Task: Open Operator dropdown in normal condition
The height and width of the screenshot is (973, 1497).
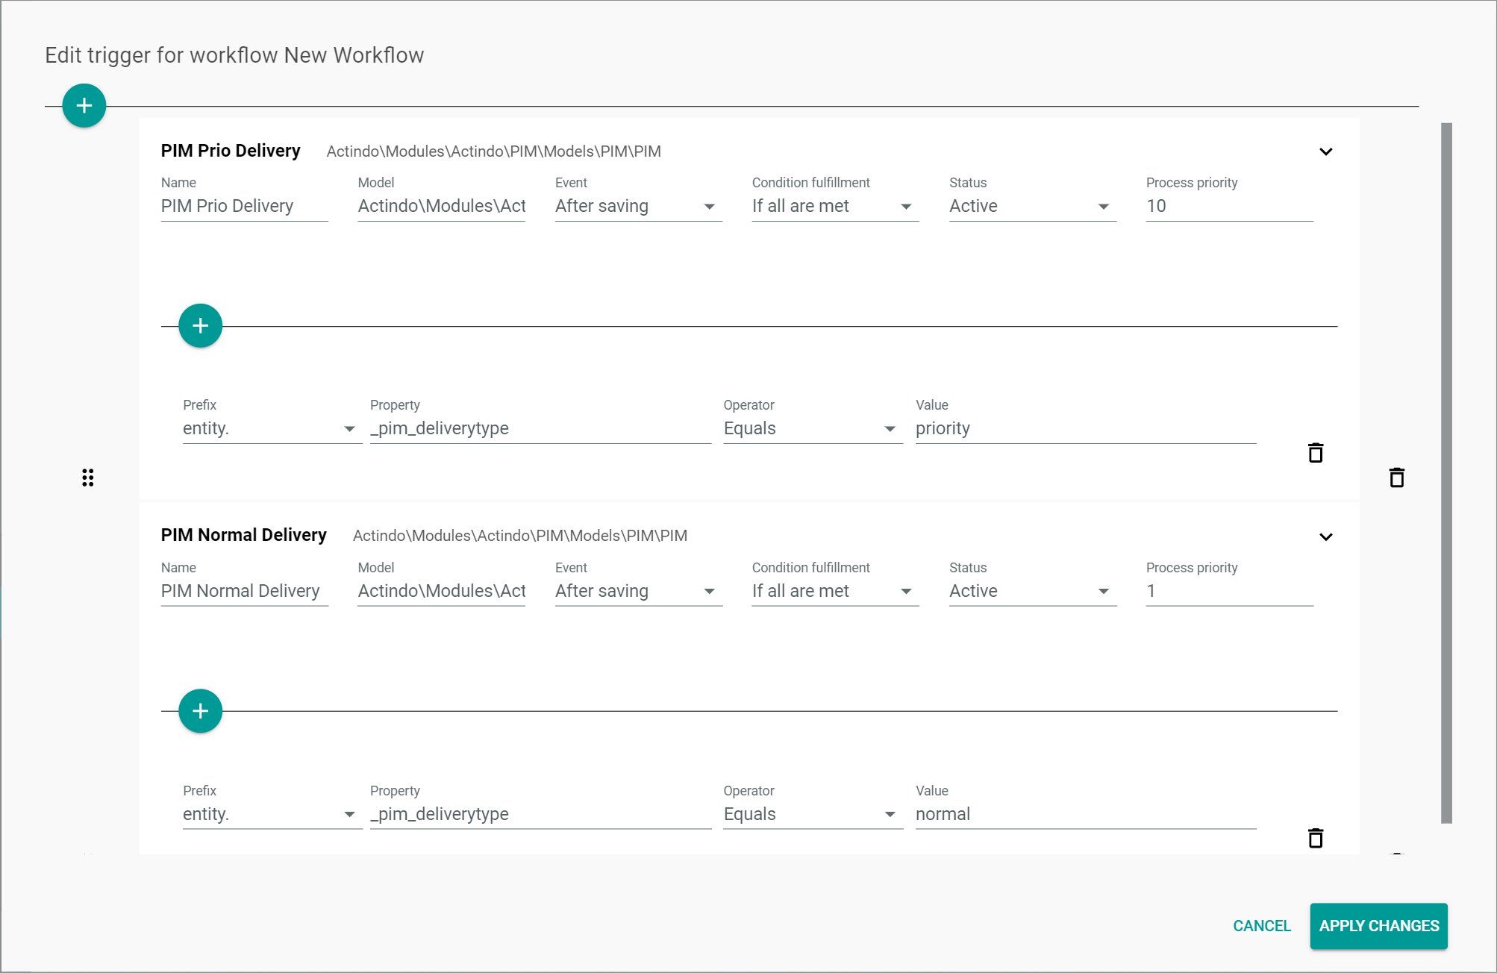Action: [813, 814]
